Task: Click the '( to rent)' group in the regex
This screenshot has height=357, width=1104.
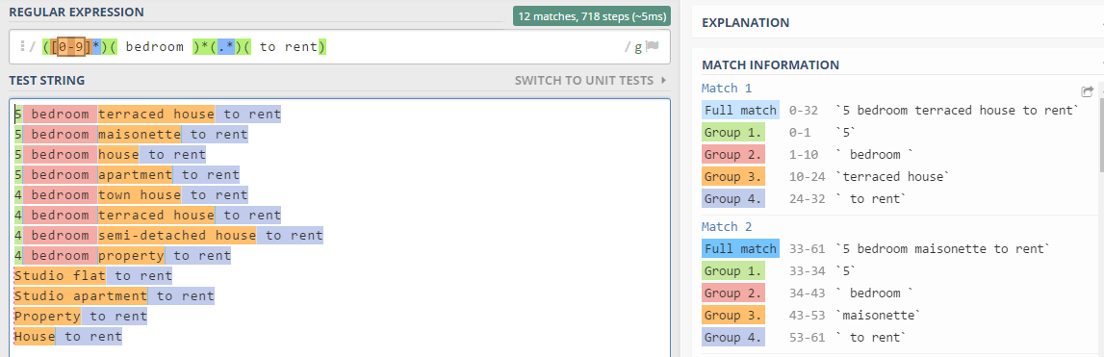Action: 285,47
